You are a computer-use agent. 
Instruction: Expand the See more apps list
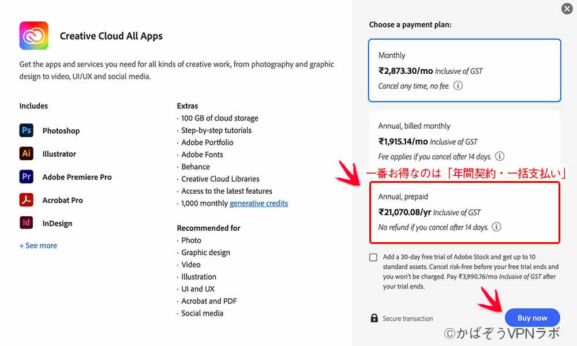[38, 245]
